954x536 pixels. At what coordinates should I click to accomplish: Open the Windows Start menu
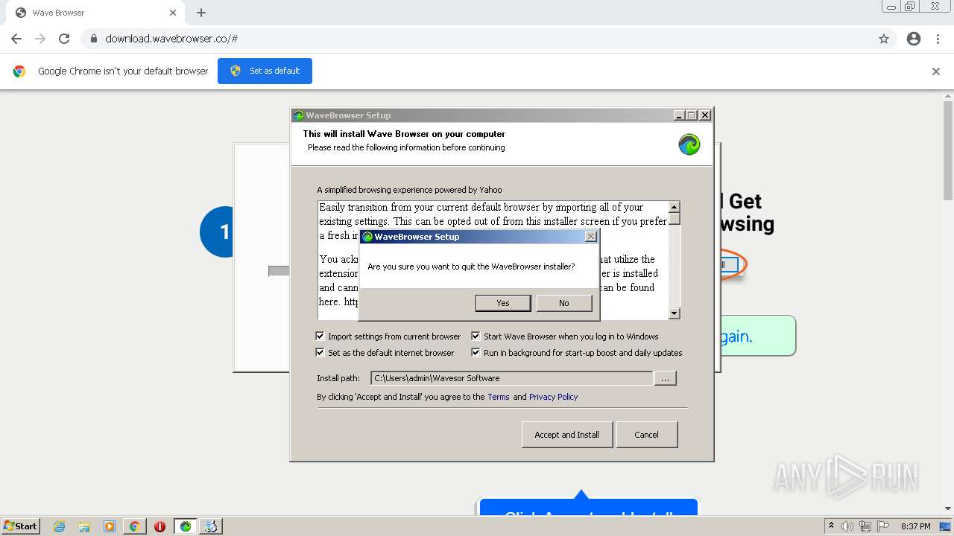20,526
